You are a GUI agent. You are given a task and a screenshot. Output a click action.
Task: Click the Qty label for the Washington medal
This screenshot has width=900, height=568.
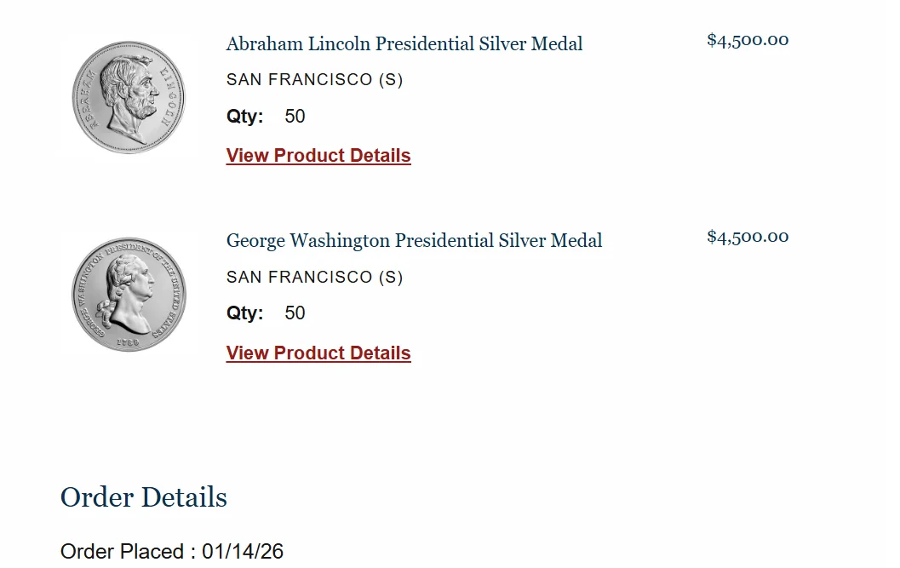[244, 313]
